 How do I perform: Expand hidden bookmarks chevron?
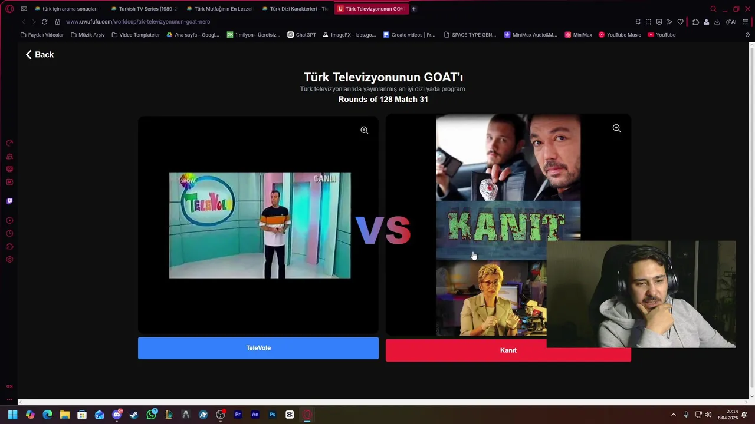click(748, 35)
